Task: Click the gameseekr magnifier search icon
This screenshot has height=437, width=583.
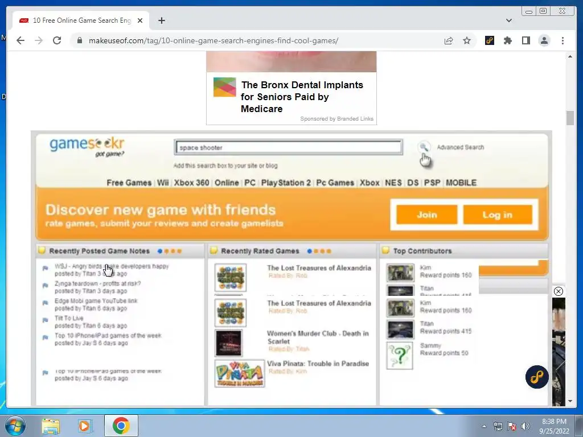Action: pos(424,147)
